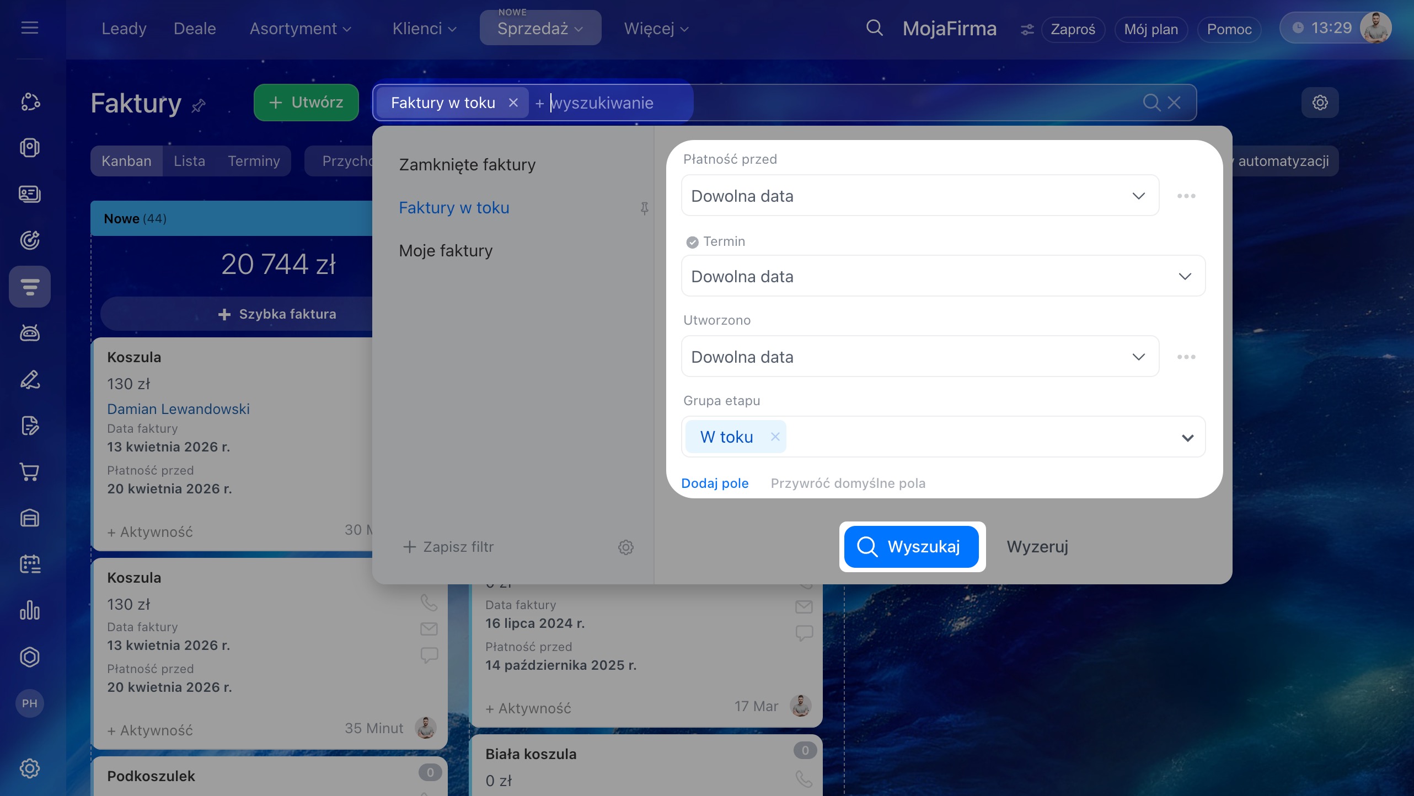Click the pin icon next to Faktury title

199,105
